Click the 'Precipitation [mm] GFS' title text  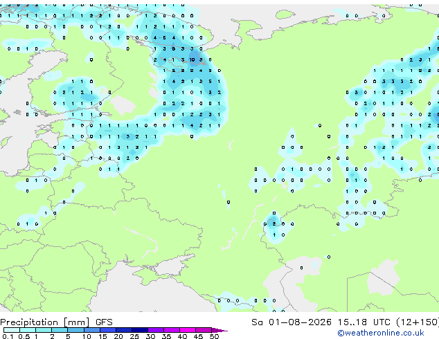coord(56,322)
